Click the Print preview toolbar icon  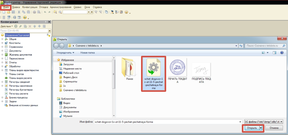coord(39,12)
